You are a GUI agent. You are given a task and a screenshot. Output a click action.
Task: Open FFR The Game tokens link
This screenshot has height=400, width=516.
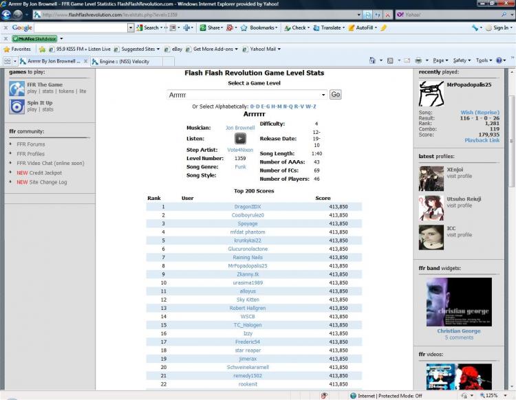pos(66,91)
